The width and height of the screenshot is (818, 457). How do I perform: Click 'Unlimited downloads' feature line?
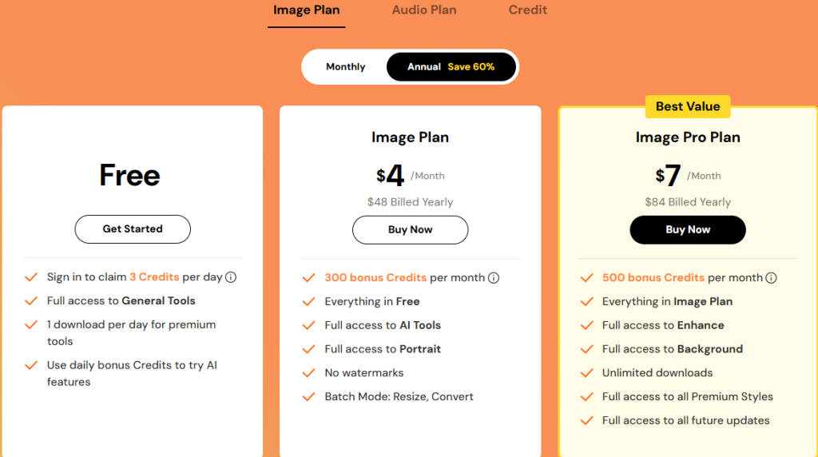click(x=657, y=373)
